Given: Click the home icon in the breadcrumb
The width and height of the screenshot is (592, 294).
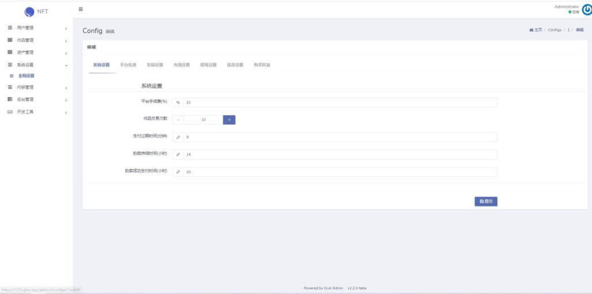Looking at the screenshot, I should 532,30.
